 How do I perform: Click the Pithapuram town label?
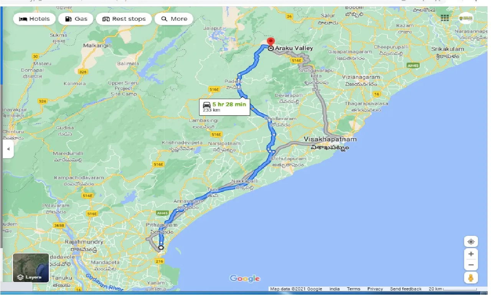[x=161, y=225]
